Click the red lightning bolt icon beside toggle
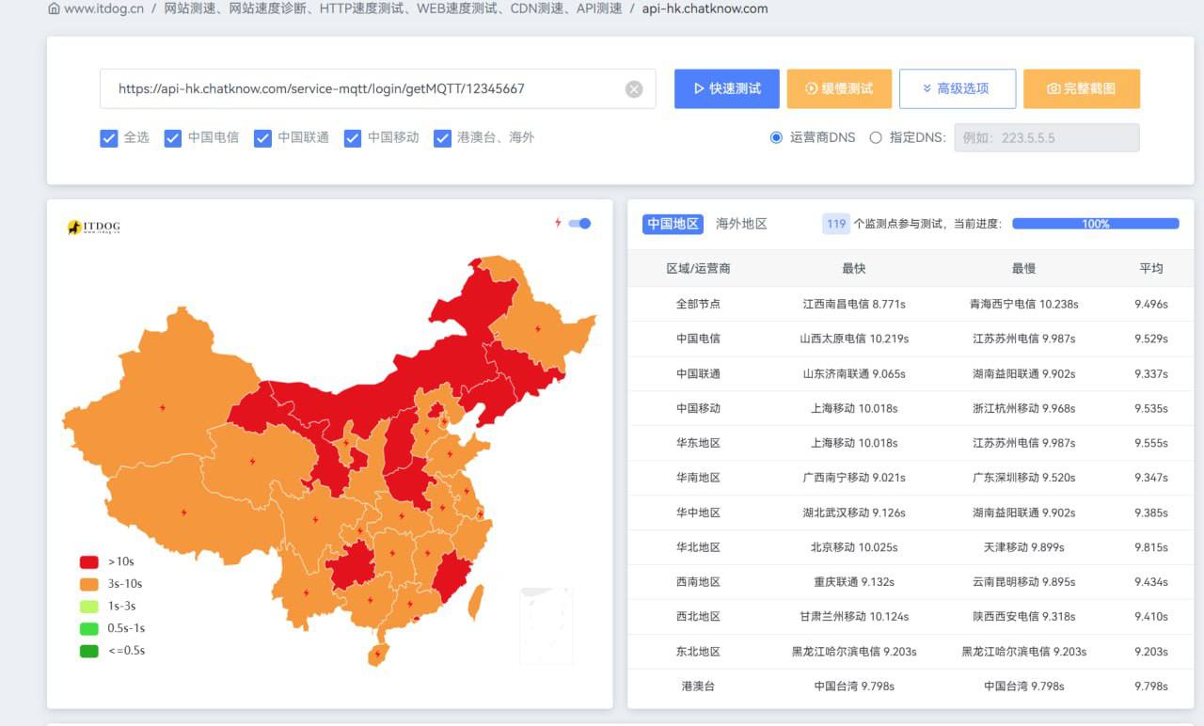This screenshot has width=1204, height=726. pyautogui.click(x=558, y=223)
